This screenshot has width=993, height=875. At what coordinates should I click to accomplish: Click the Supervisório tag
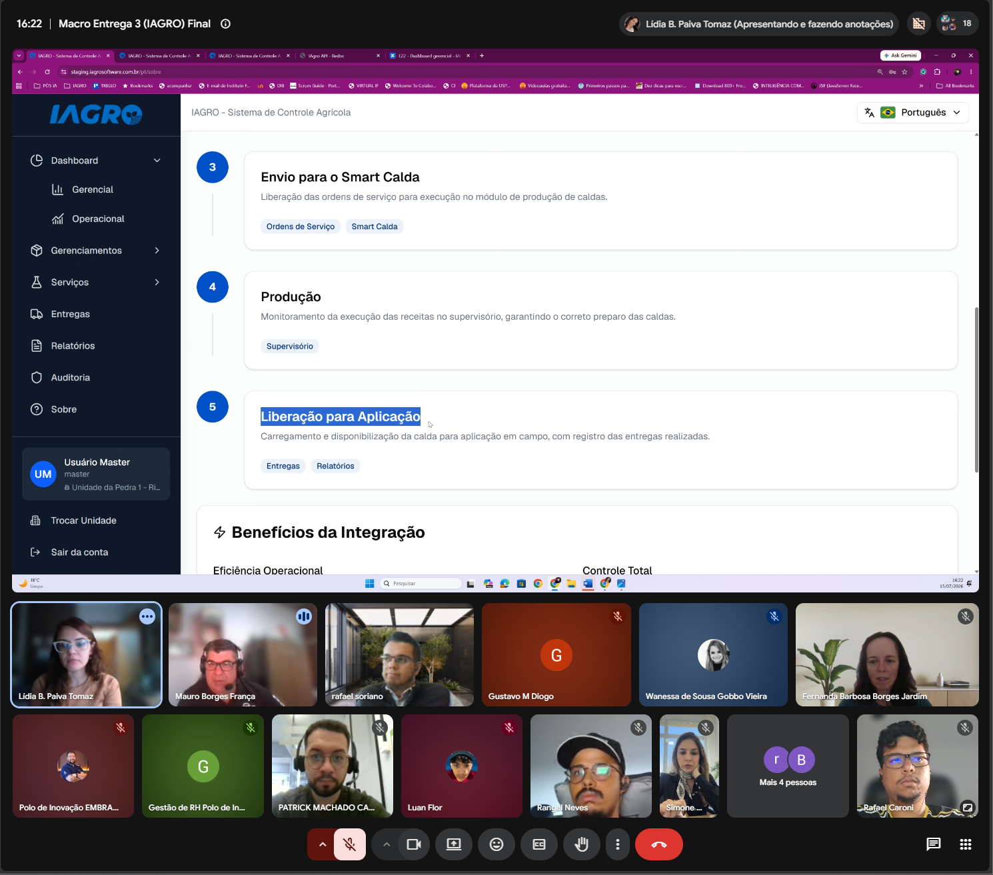(x=290, y=346)
